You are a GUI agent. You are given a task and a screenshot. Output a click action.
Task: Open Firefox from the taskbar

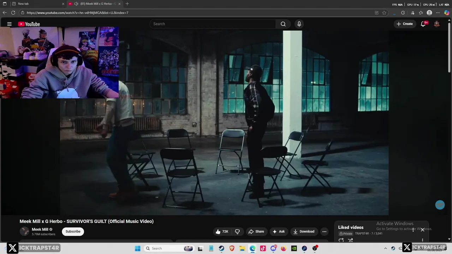point(284,248)
